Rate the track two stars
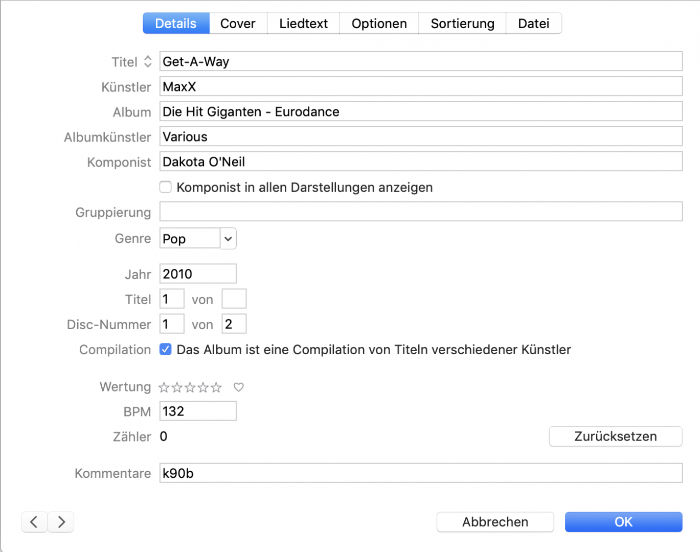Image resolution: width=700 pixels, height=552 pixels. tap(177, 387)
